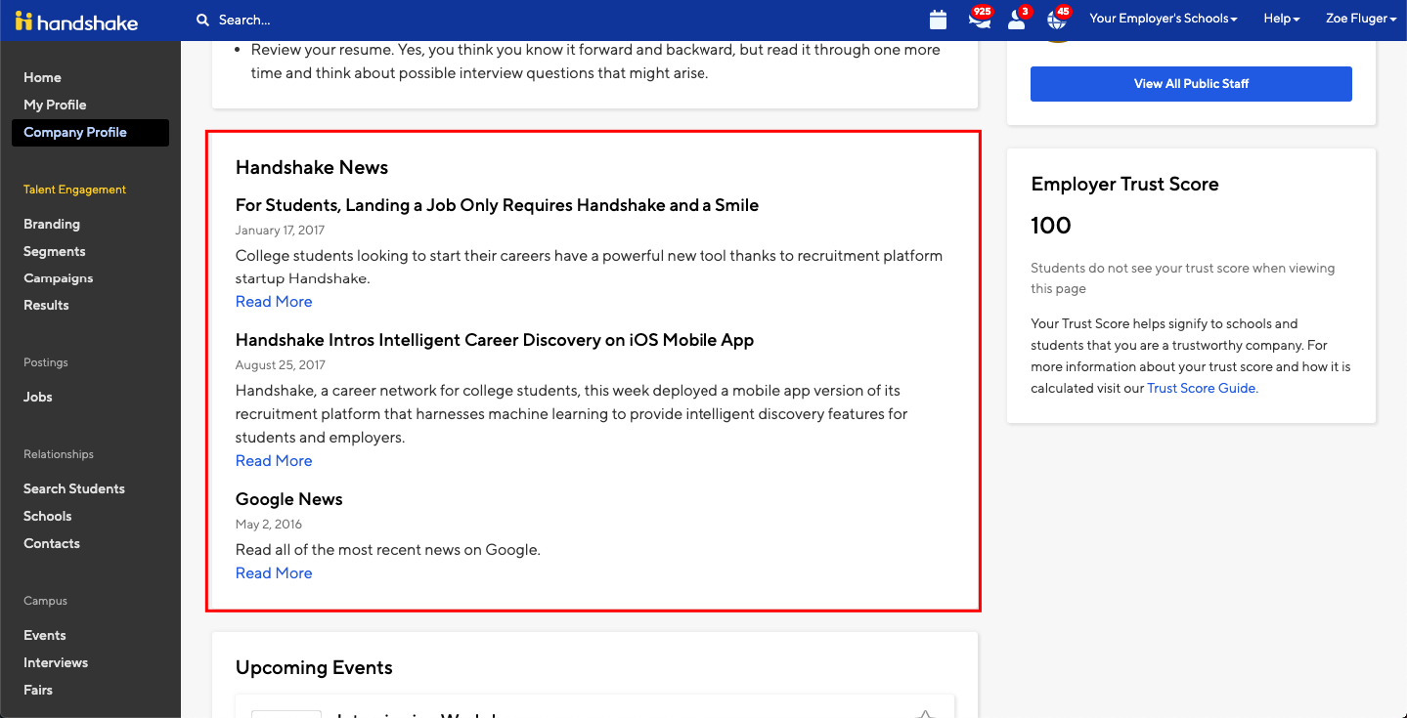Click the 'Upcoming Events' heading
1407x718 pixels.
(x=314, y=667)
